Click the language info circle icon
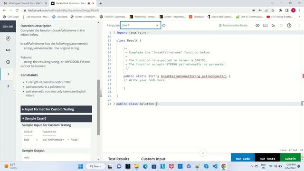304x171 pixels. click(x=164, y=25)
